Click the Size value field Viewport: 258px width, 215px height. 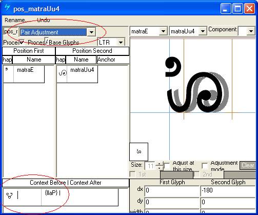click(150, 166)
